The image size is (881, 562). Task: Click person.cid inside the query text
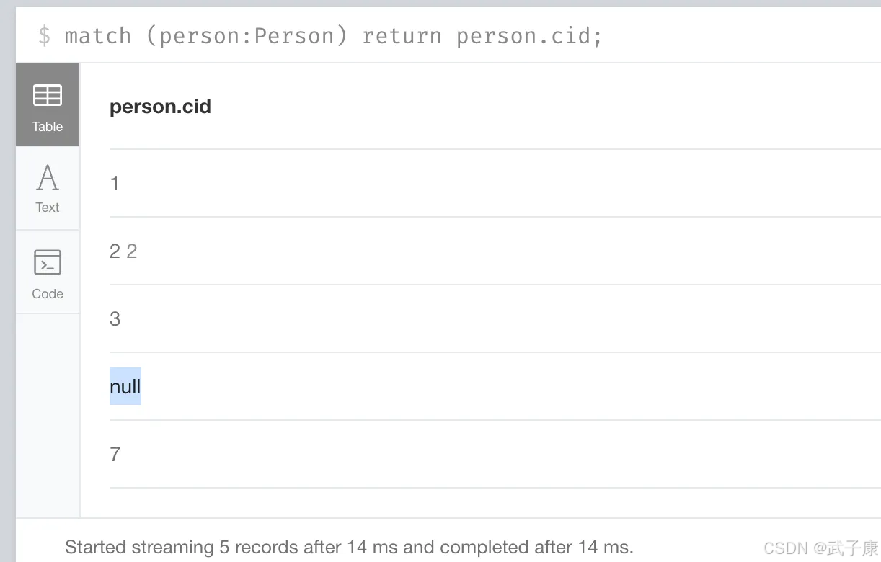point(526,35)
